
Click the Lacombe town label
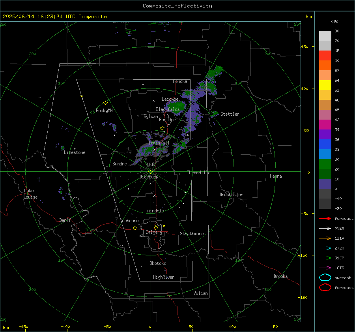tap(170, 99)
